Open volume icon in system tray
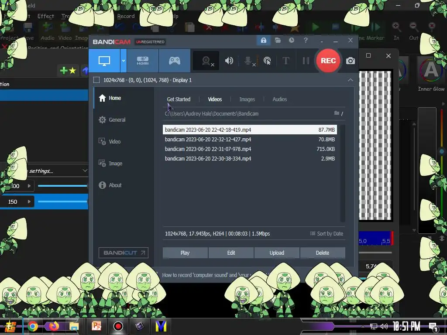Viewport: 447px width, 335px height. (384, 326)
